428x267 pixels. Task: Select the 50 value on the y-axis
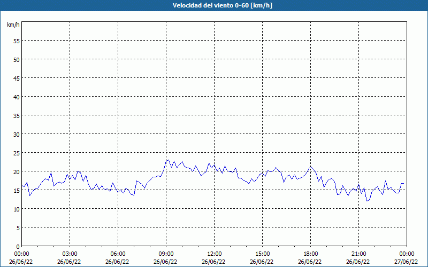click(x=17, y=60)
